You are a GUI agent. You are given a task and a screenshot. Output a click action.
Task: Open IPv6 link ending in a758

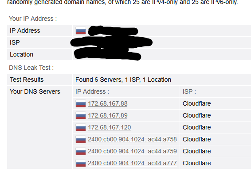click(132, 140)
